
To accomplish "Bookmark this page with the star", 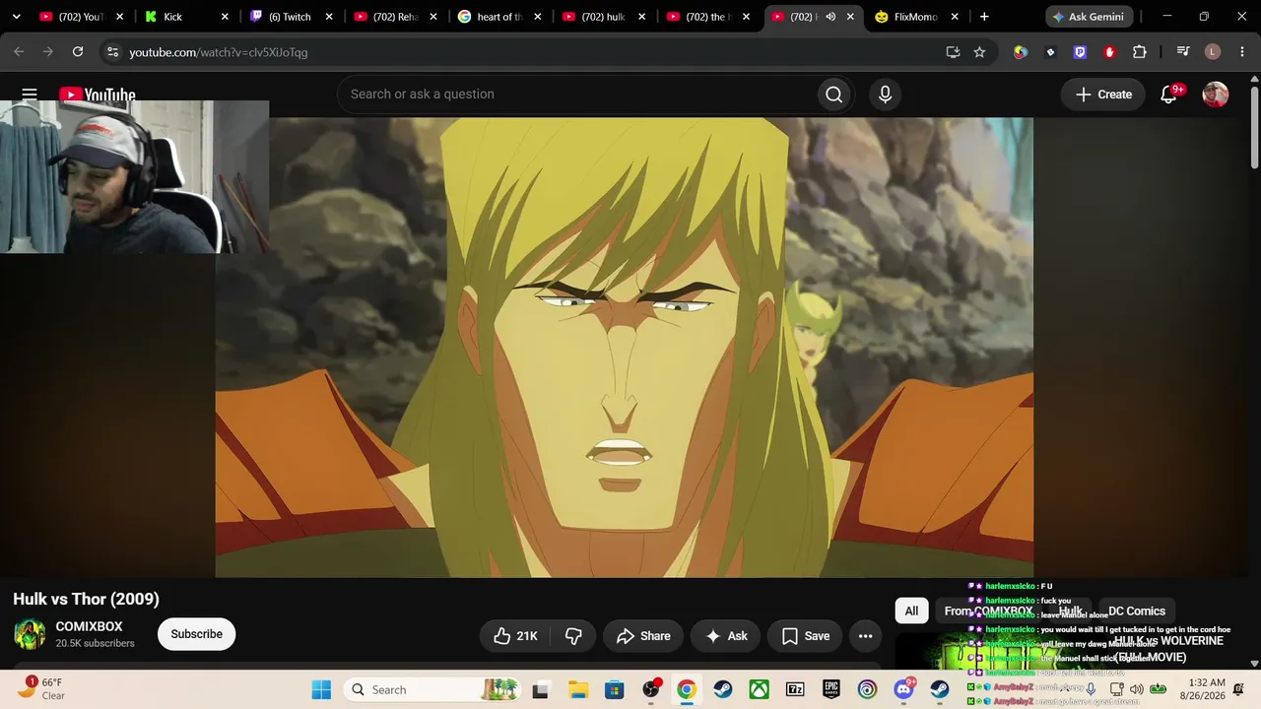I will click(979, 52).
